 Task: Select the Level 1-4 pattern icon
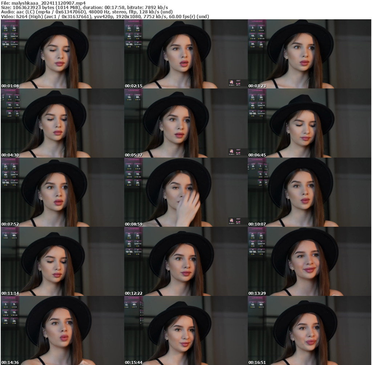pos(14,36)
